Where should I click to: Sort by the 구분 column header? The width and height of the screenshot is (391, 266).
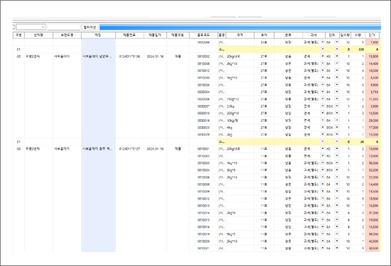click(19, 35)
